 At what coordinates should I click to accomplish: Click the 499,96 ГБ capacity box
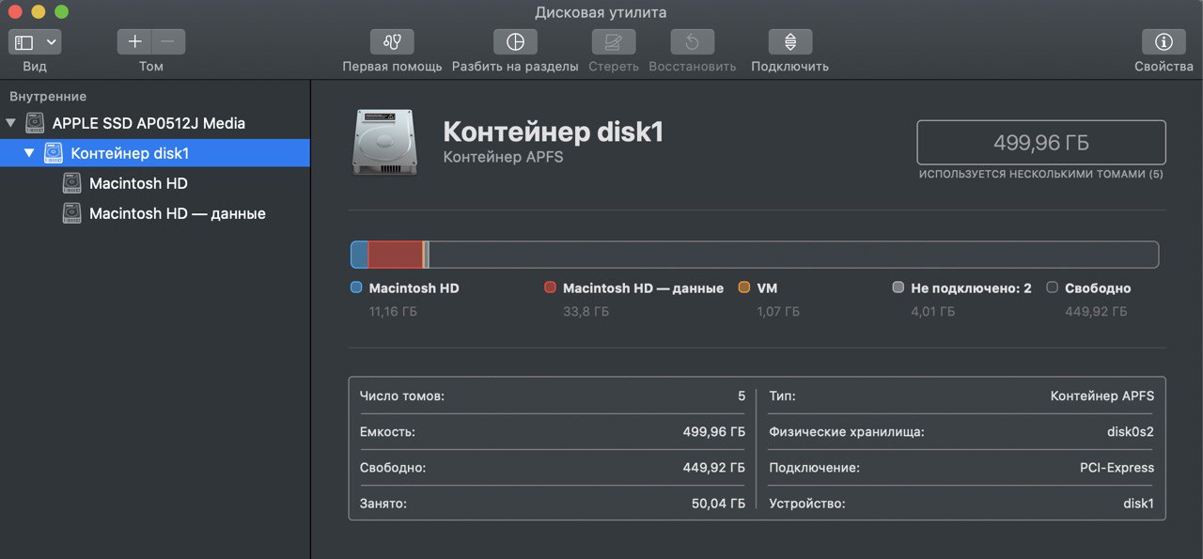click(x=1041, y=143)
